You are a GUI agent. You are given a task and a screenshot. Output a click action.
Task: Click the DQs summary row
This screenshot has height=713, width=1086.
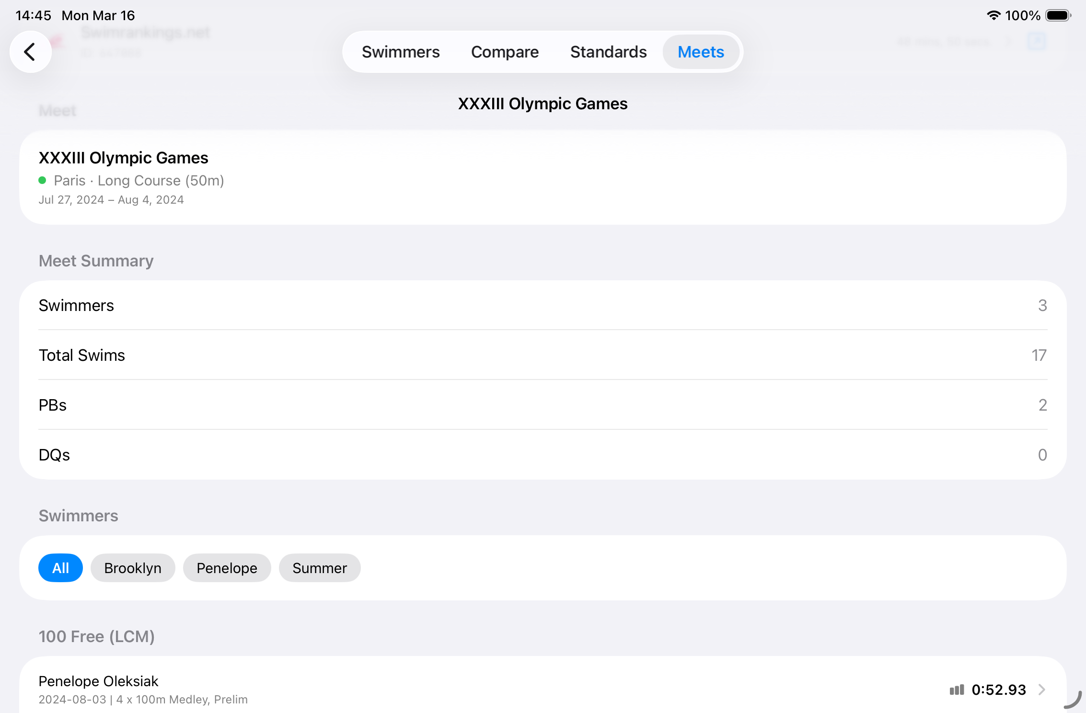click(543, 455)
